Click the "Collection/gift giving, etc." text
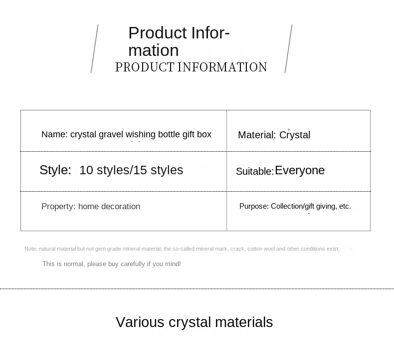394x355 pixels. (x=311, y=206)
